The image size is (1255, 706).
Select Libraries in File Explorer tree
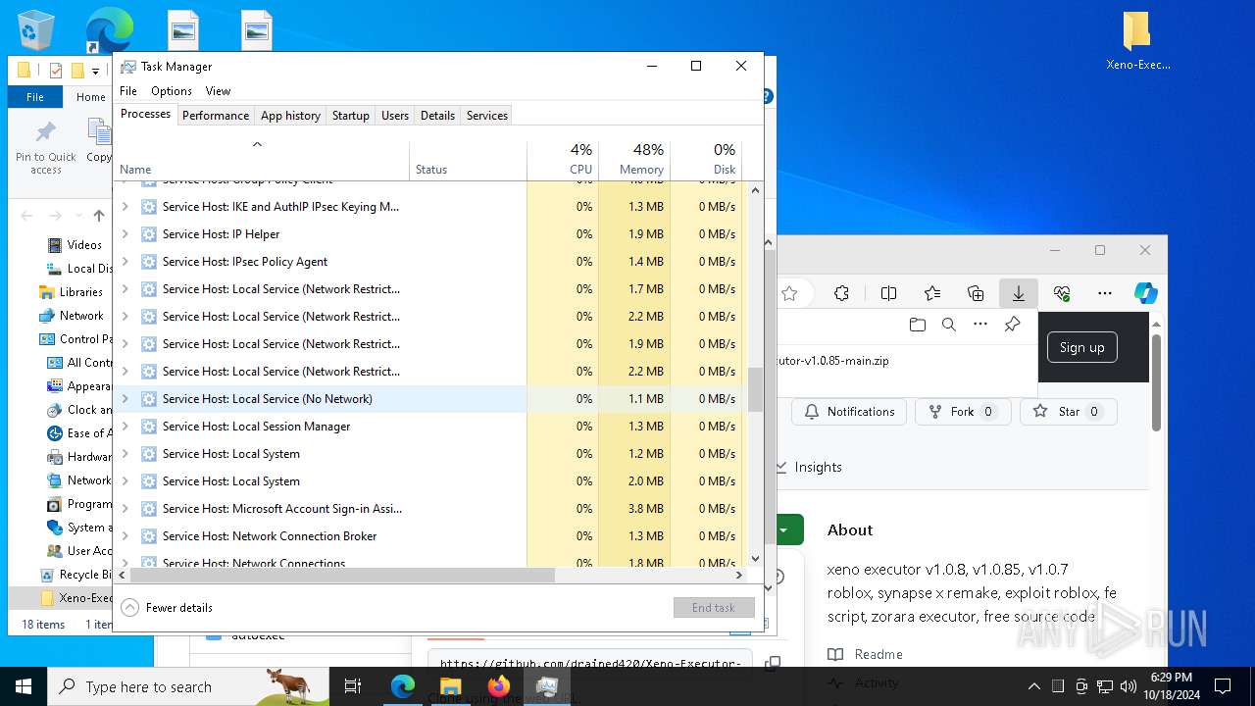(x=80, y=292)
